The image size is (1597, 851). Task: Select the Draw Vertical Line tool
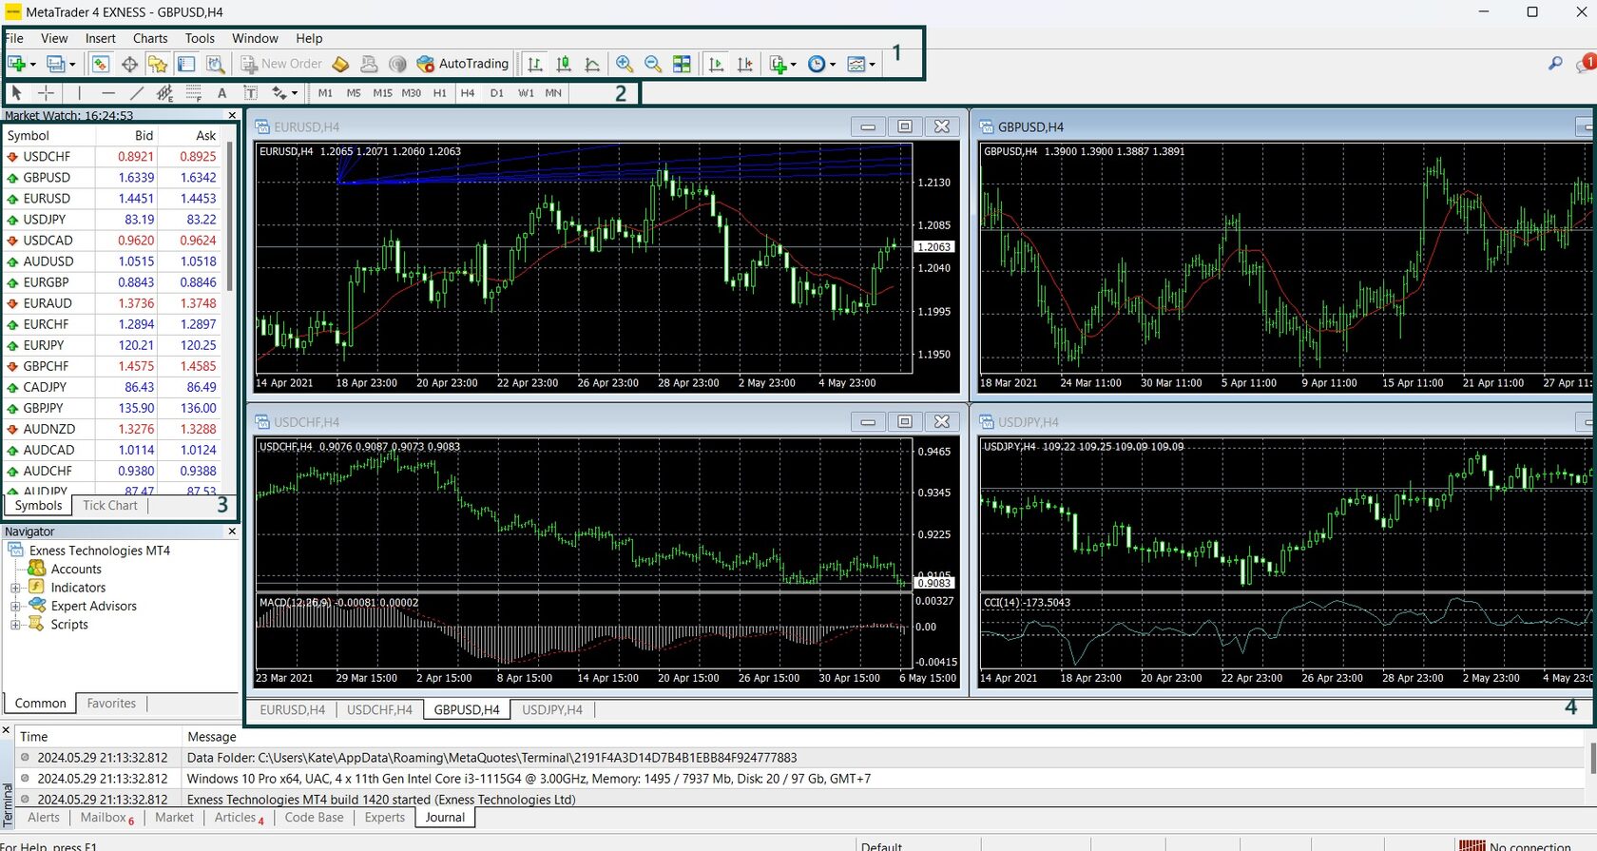pyautogui.click(x=80, y=93)
